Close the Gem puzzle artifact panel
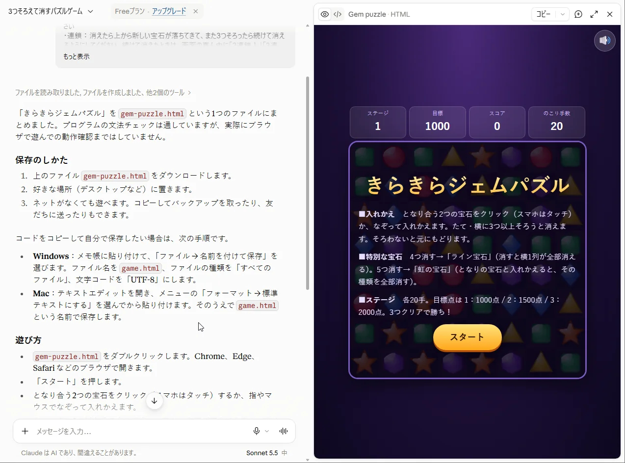Screen dimensions: 625x463 (610, 14)
